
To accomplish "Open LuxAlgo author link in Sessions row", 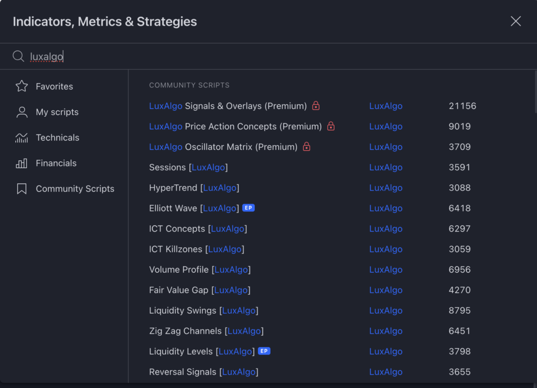I will tap(385, 168).
